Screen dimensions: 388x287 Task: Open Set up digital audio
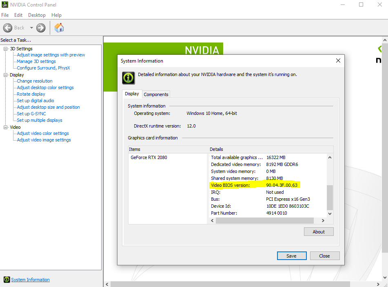point(35,101)
